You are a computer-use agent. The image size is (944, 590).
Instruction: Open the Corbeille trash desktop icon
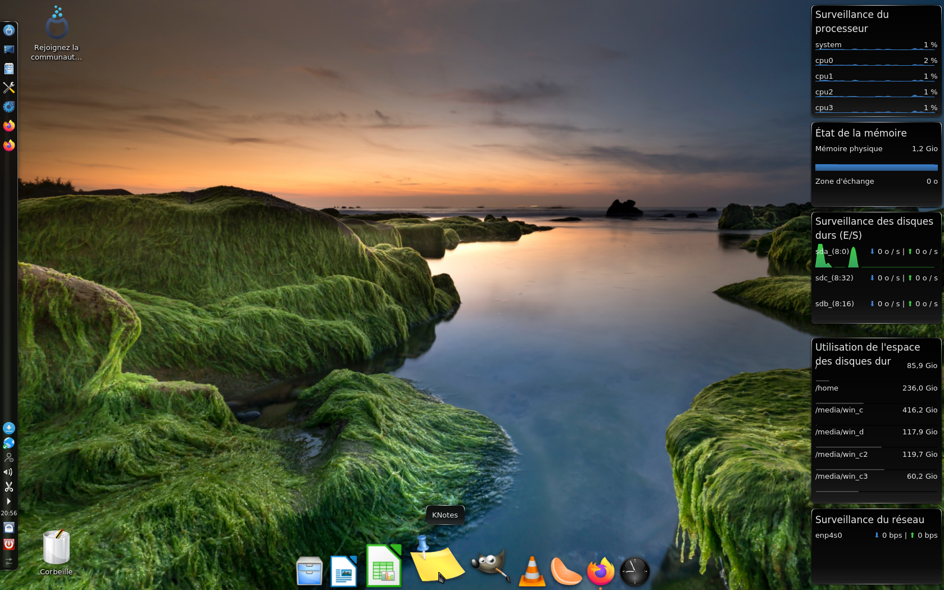(56, 553)
